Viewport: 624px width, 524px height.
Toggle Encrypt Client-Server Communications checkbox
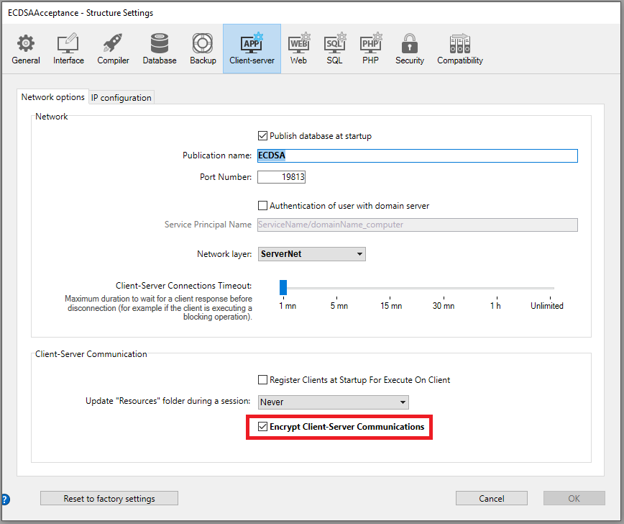pyautogui.click(x=262, y=427)
